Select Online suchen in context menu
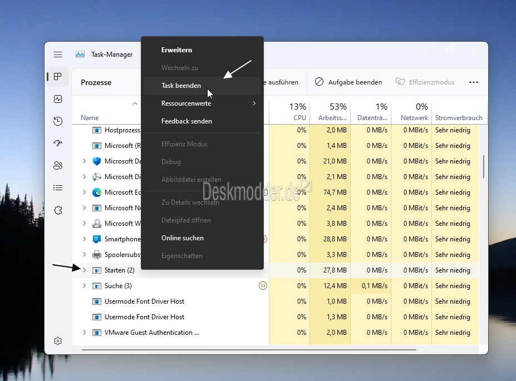Screen dimensions: 516x381 202,238
